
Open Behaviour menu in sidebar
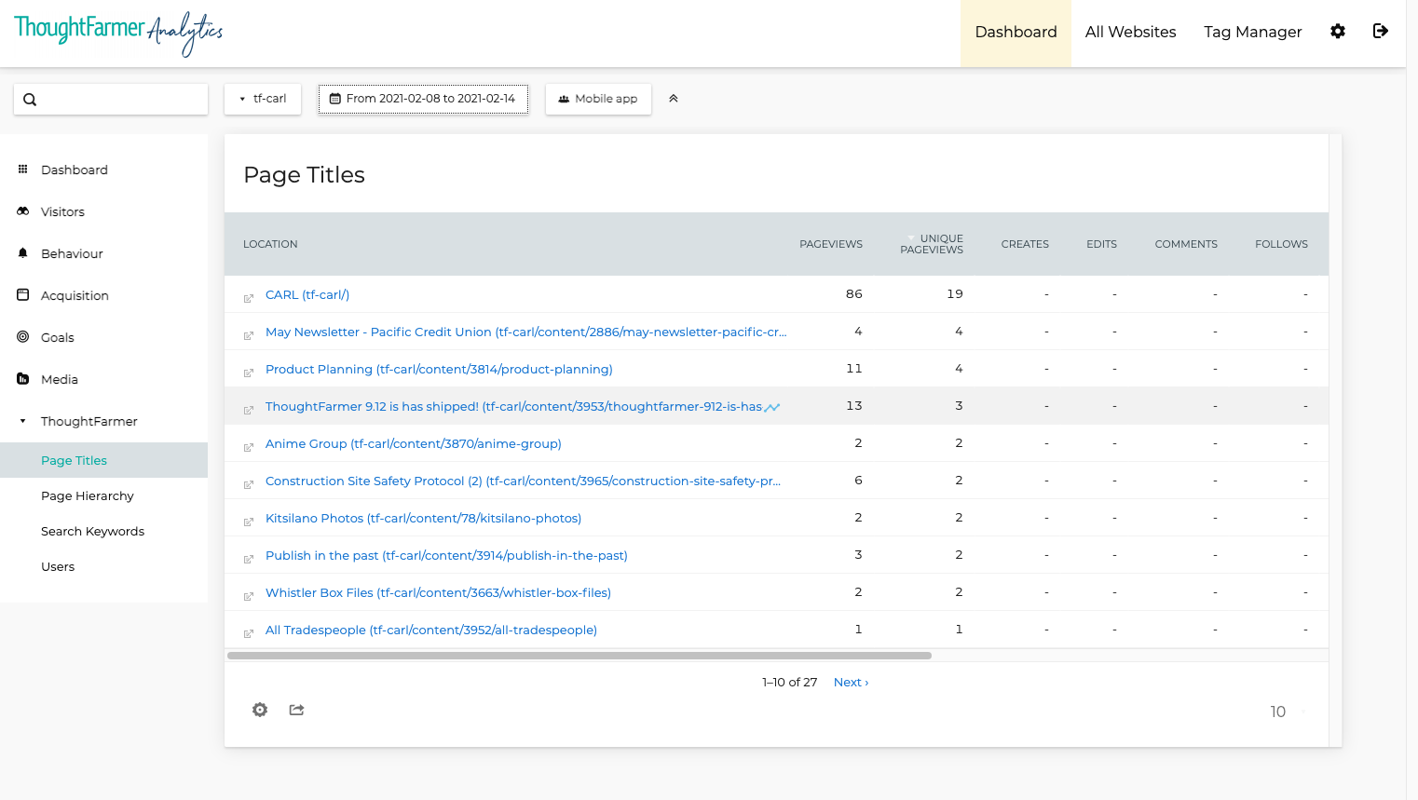coord(72,253)
